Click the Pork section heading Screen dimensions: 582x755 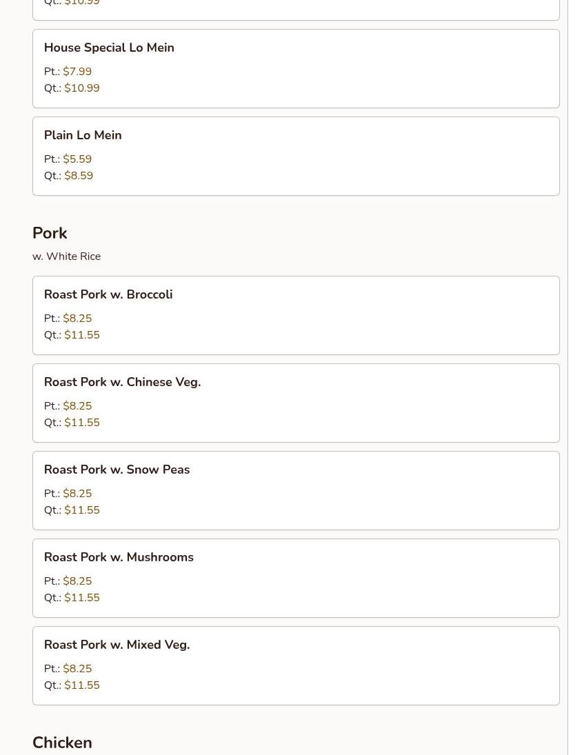point(50,233)
